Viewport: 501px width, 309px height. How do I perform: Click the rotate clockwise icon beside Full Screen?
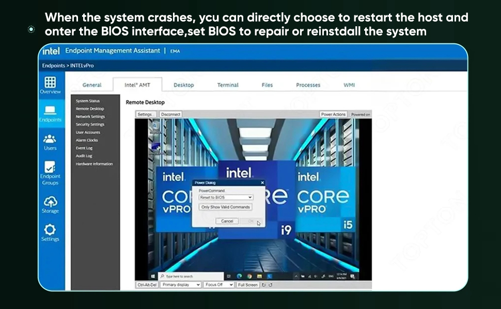click(x=264, y=285)
